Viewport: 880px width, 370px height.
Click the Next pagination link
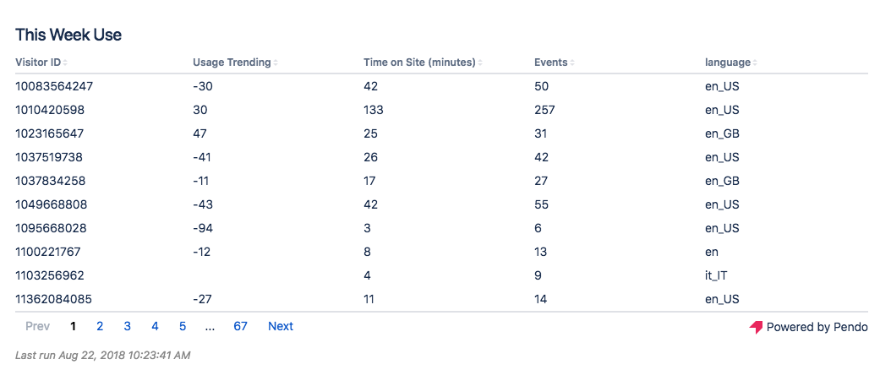point(281,326)
